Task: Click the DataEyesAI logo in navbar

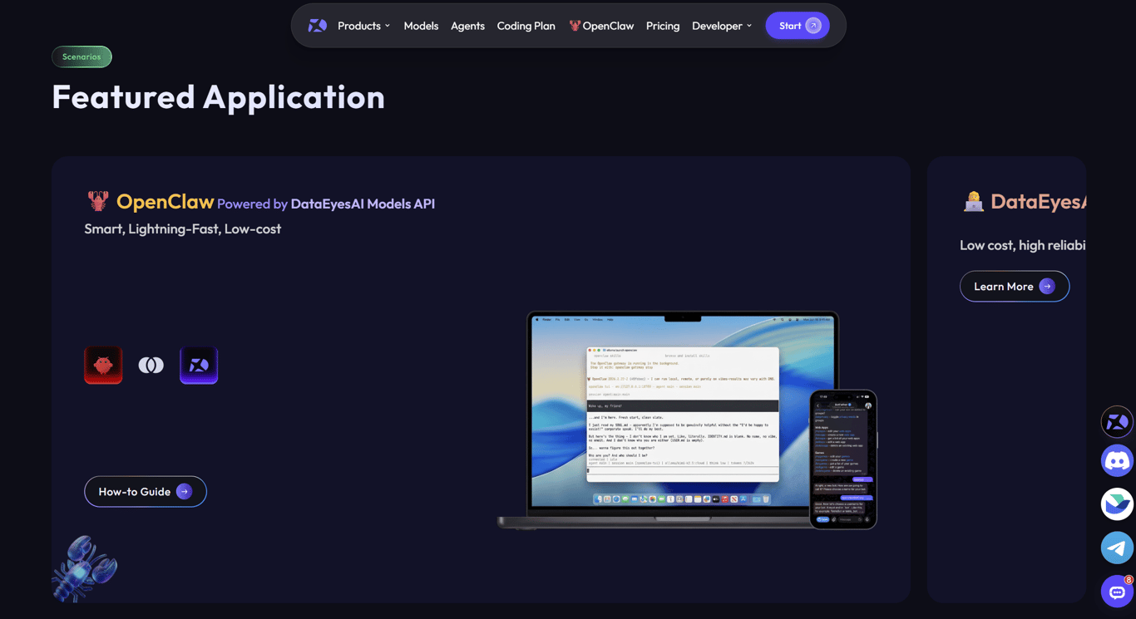Action: point(318,26)
